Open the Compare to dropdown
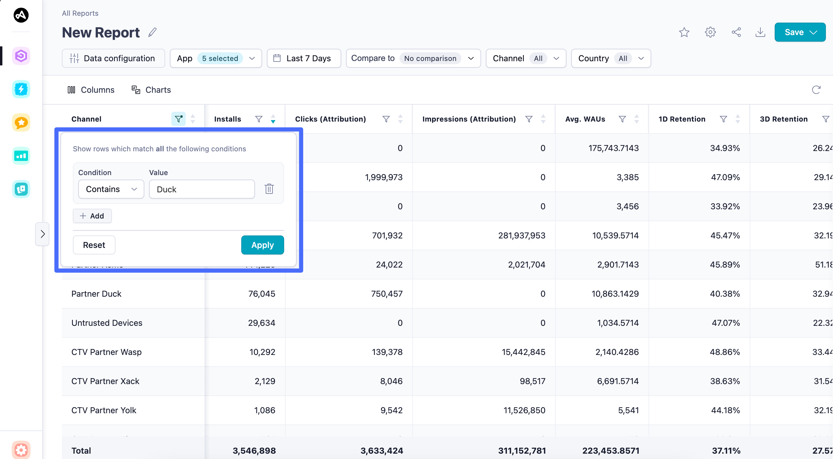833x459 pixels. click(x=413, y=58)
